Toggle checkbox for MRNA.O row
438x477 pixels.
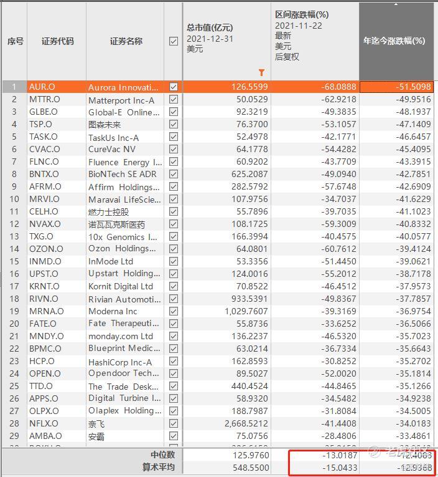174,311
